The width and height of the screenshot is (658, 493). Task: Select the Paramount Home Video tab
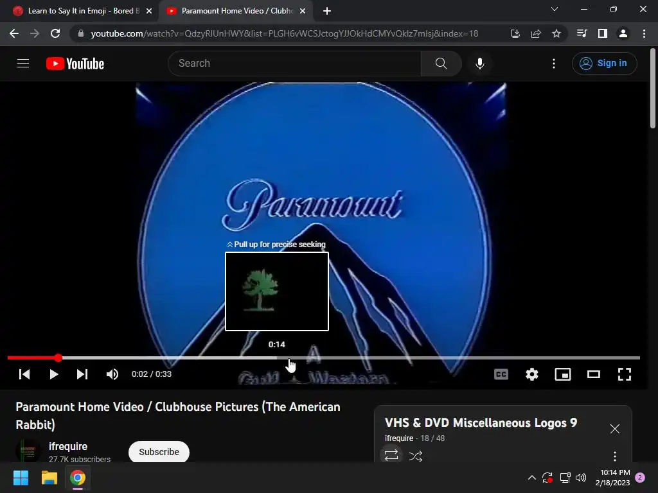point(235,11)
